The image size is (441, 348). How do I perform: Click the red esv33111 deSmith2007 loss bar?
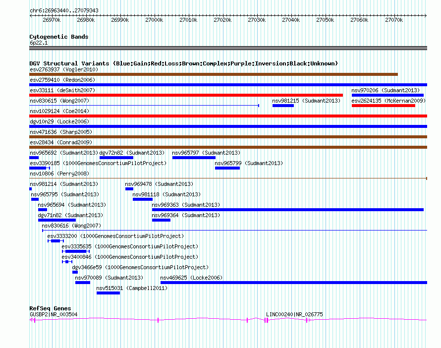186,95
